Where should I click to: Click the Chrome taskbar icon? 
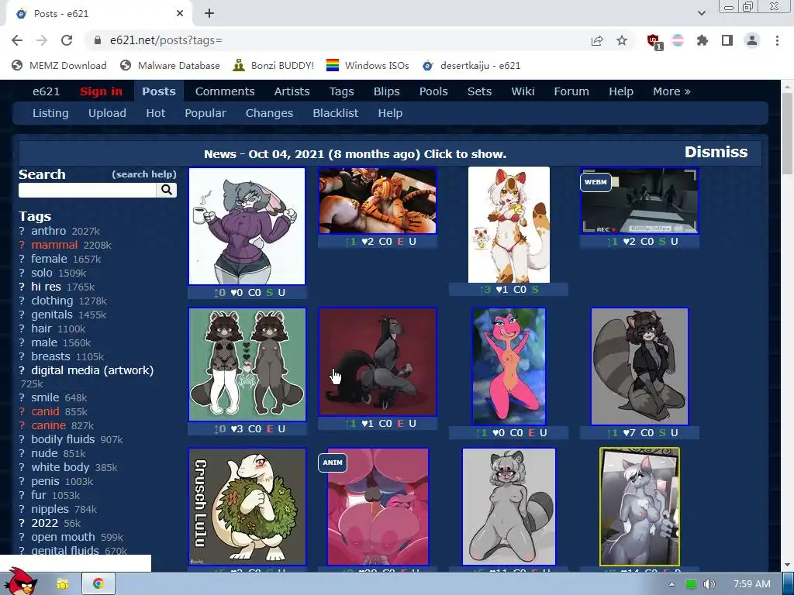click(x=98, y=584)
